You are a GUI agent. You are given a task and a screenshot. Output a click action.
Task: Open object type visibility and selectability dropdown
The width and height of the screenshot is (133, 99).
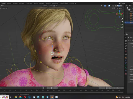[x=102, y=6]
